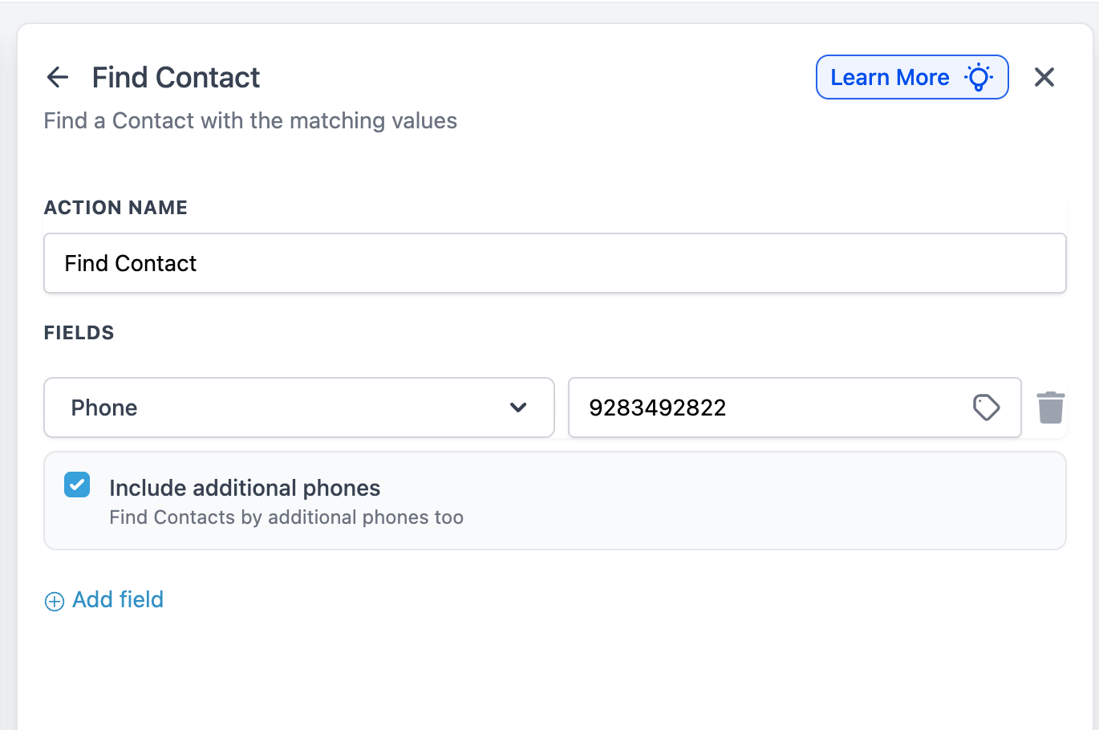Open the tag icon for custom values
Screen dimensions: 1099x730
(986, 408)
